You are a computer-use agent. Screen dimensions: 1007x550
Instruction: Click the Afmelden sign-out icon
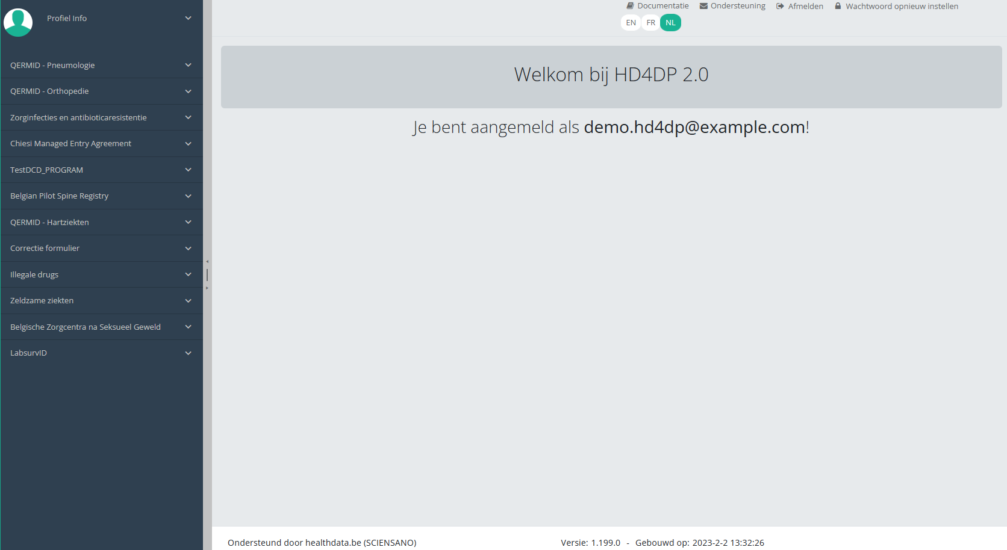click(x=780, y=6)
